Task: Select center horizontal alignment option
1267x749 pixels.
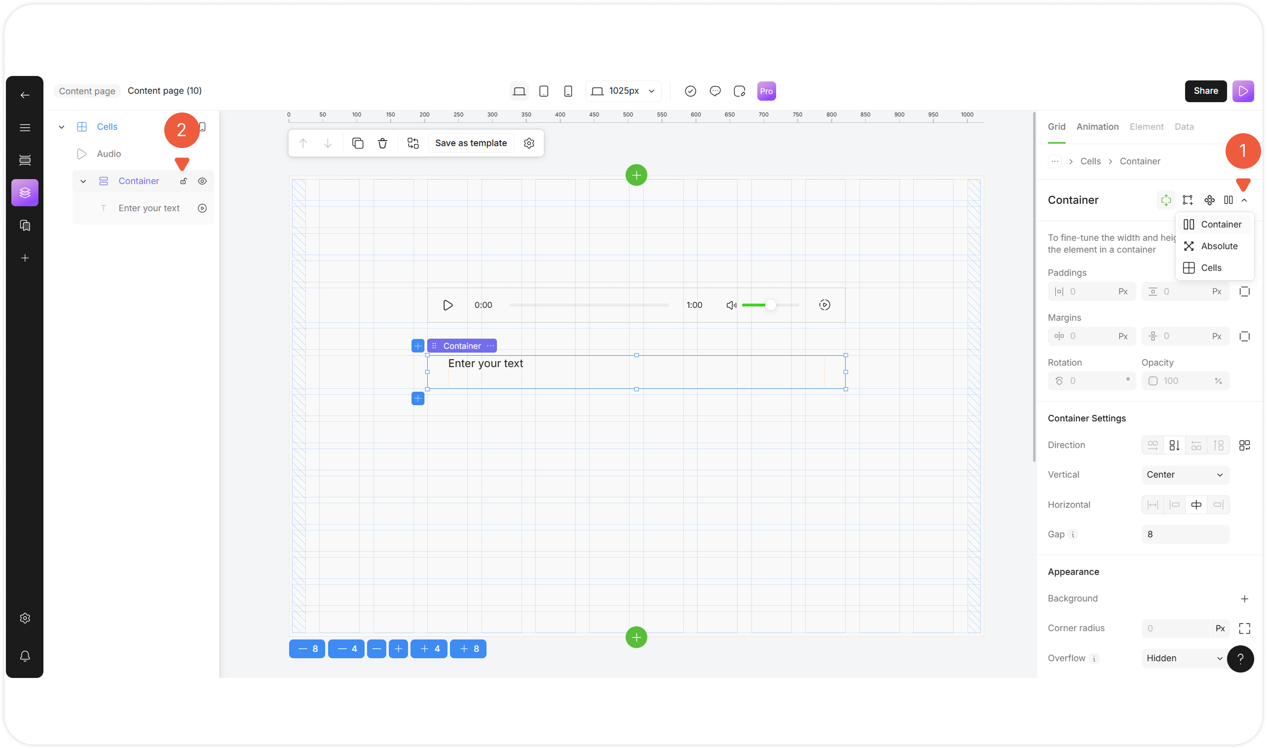Action: (x=1196, y=505)
